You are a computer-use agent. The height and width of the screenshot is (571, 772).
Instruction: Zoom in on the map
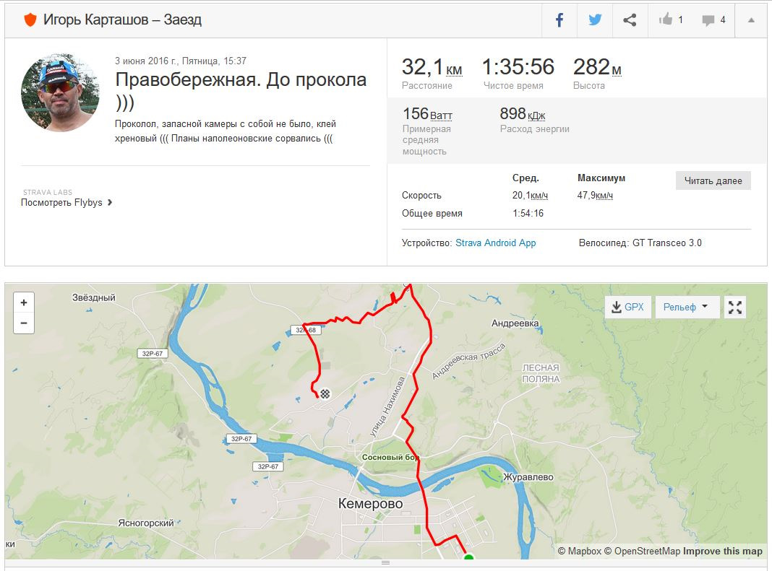[x=24, y=303]
